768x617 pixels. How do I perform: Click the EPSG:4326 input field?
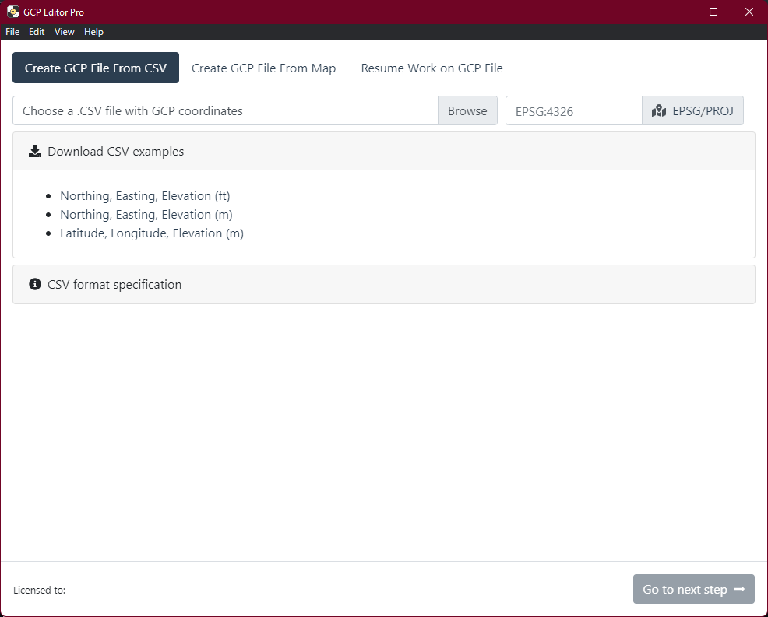pos(573,110)
